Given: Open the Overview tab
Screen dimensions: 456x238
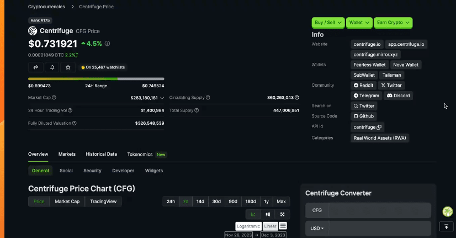Looking at the screenshot, I should (x=38, y=154).
